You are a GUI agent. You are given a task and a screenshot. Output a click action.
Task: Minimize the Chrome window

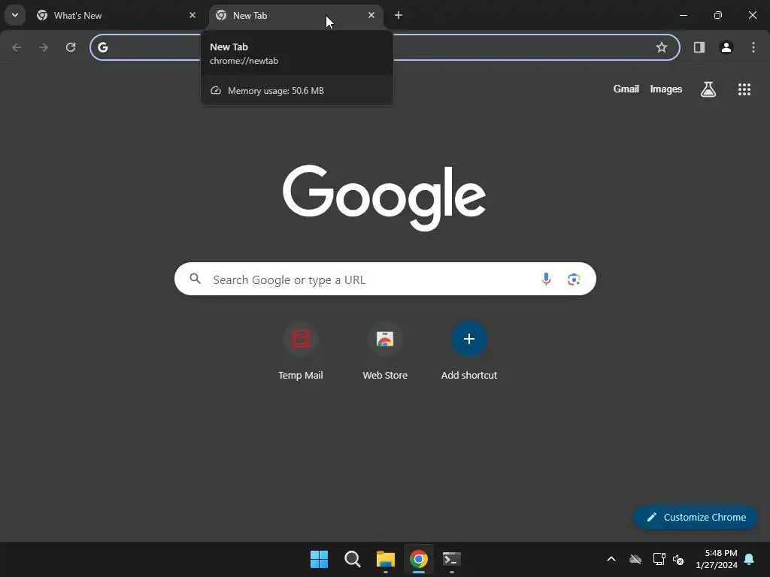pos(683,15)
